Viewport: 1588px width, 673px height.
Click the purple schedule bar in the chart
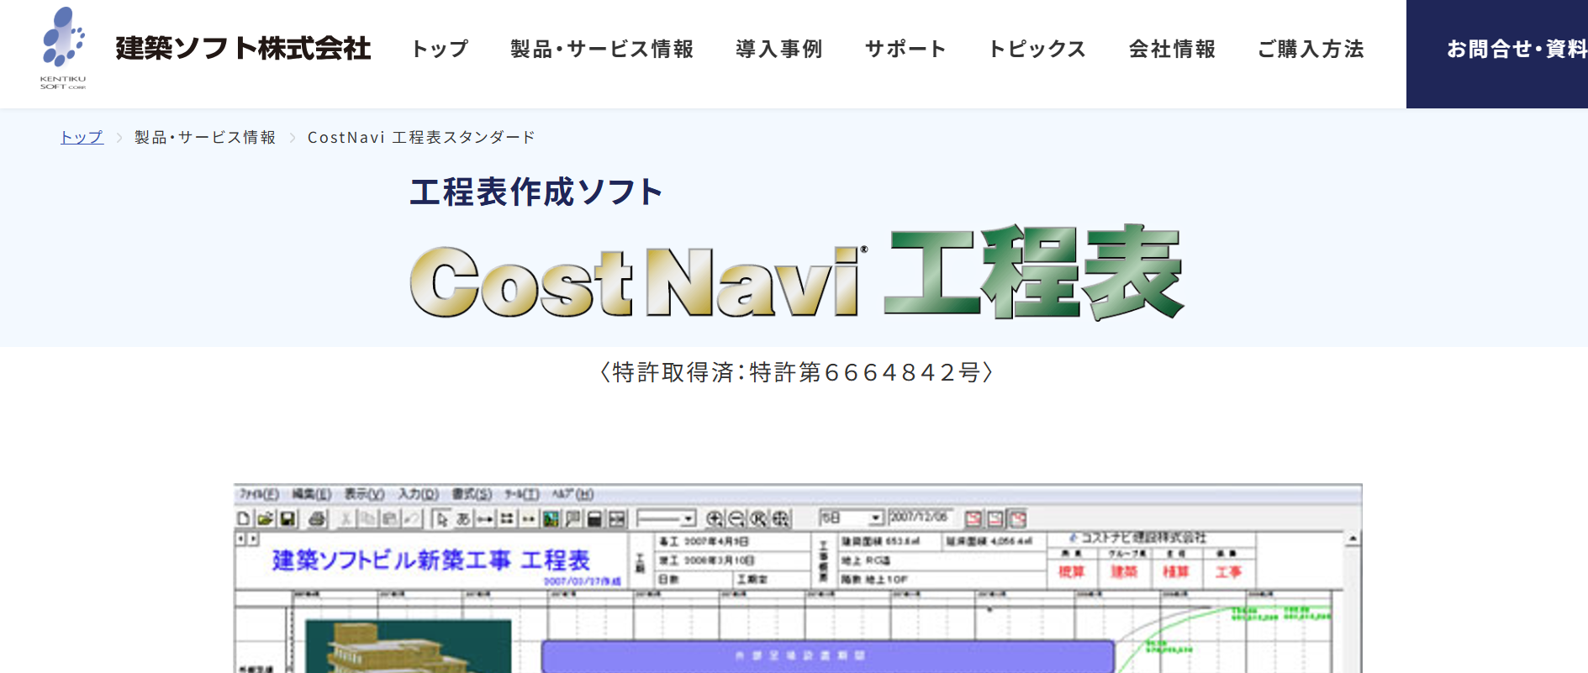(x=828, y=656)
